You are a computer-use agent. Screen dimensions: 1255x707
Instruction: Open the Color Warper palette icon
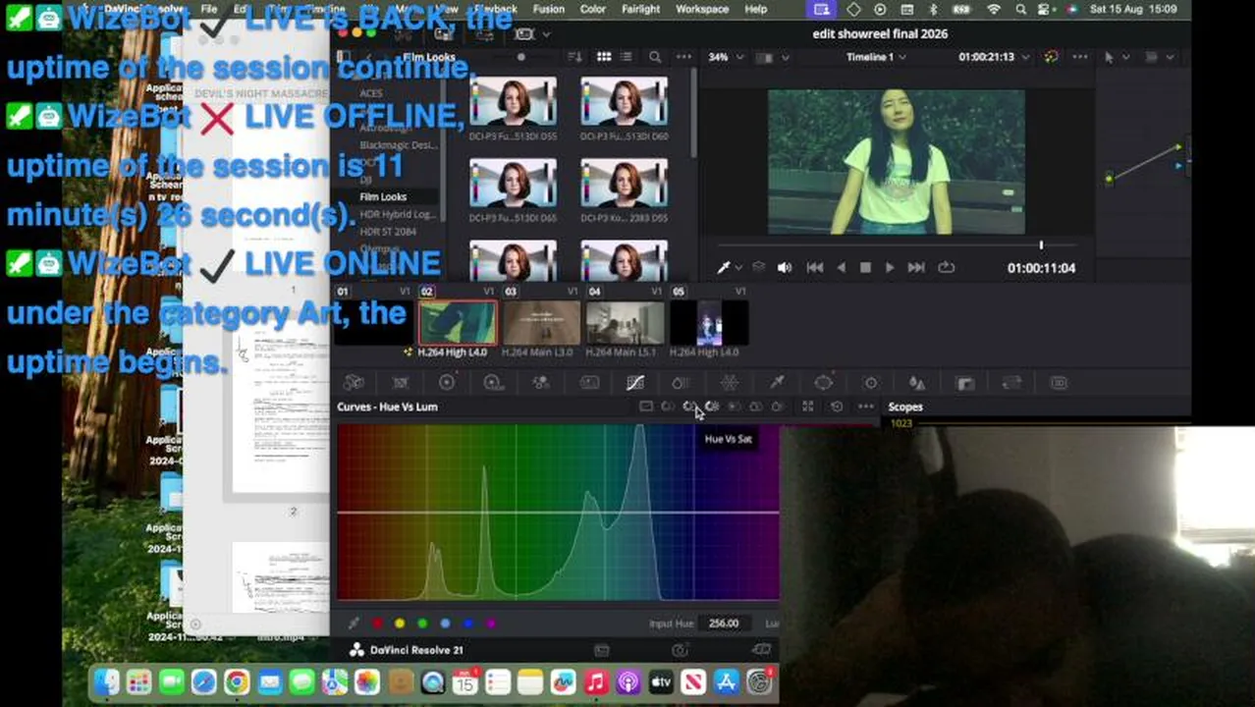tap(729, 383)
